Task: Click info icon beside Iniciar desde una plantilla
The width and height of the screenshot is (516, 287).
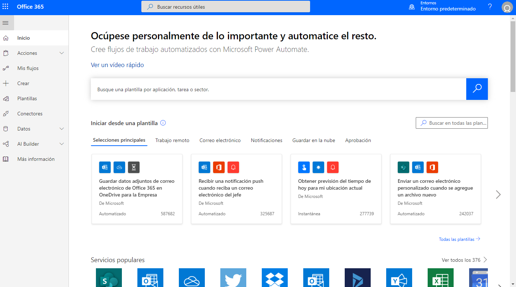Action: pyautogui.click(x=163, y=123)
